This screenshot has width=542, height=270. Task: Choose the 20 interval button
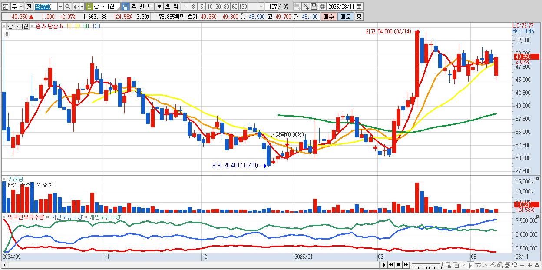point(218,7)
